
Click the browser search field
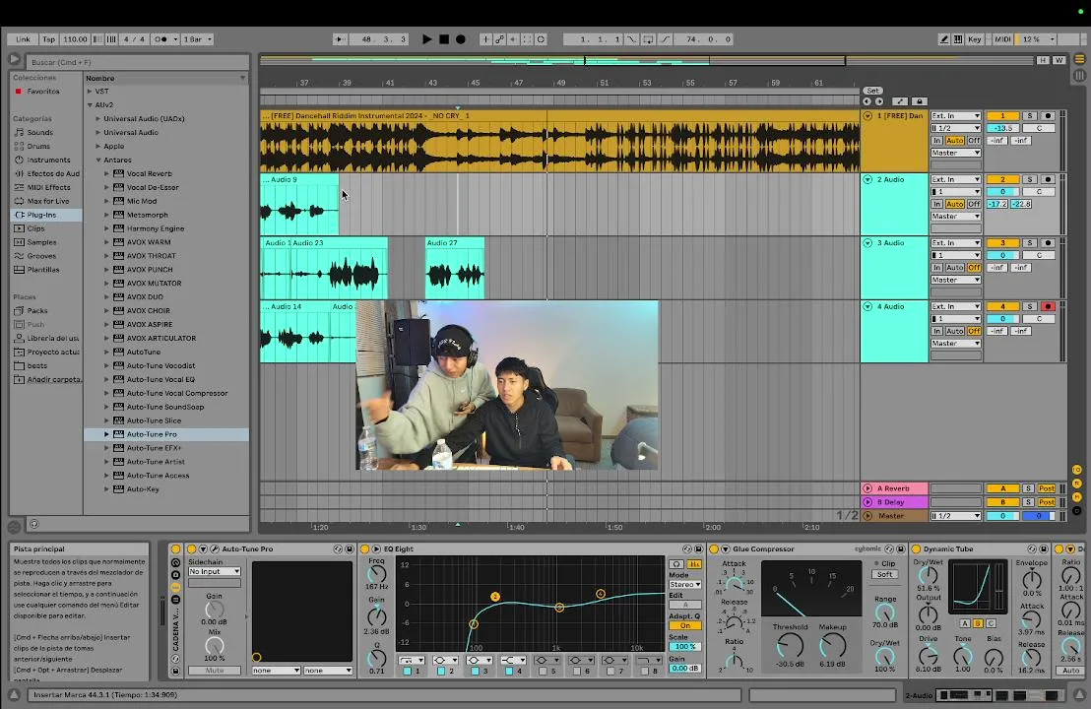click(137, 62)
